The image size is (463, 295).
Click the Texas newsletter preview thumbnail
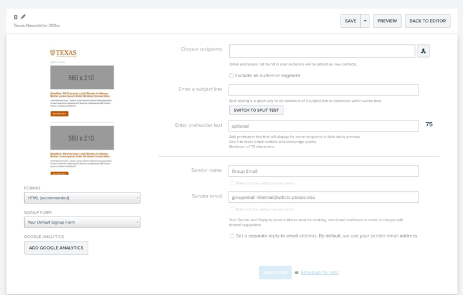point(82,112)
